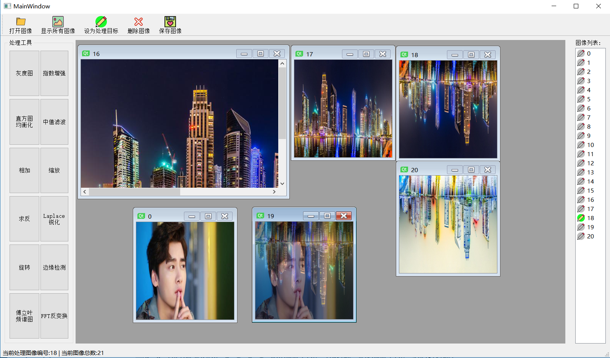
Task: Select image 20 in the image list
Action: [590, 236]
